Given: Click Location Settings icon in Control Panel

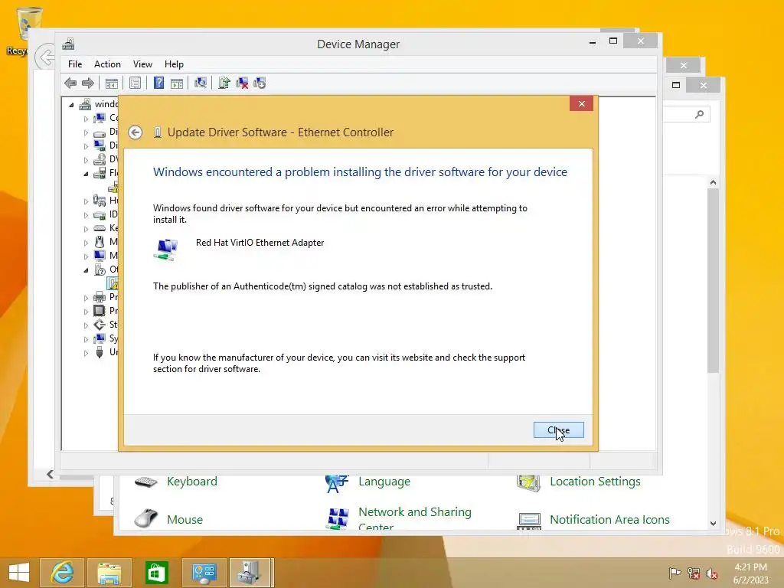Looking at the screenshot, I should pos(528,482).
